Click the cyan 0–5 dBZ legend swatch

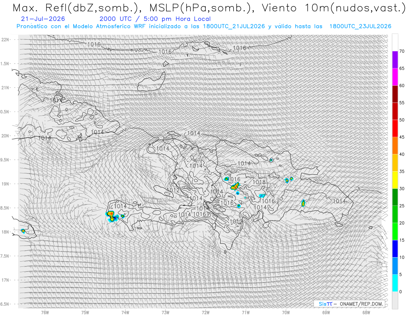[x=395, y=283]
